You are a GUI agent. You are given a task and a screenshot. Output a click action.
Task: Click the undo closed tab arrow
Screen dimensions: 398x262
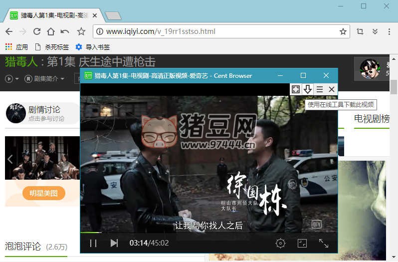click(x=65, y=31)
